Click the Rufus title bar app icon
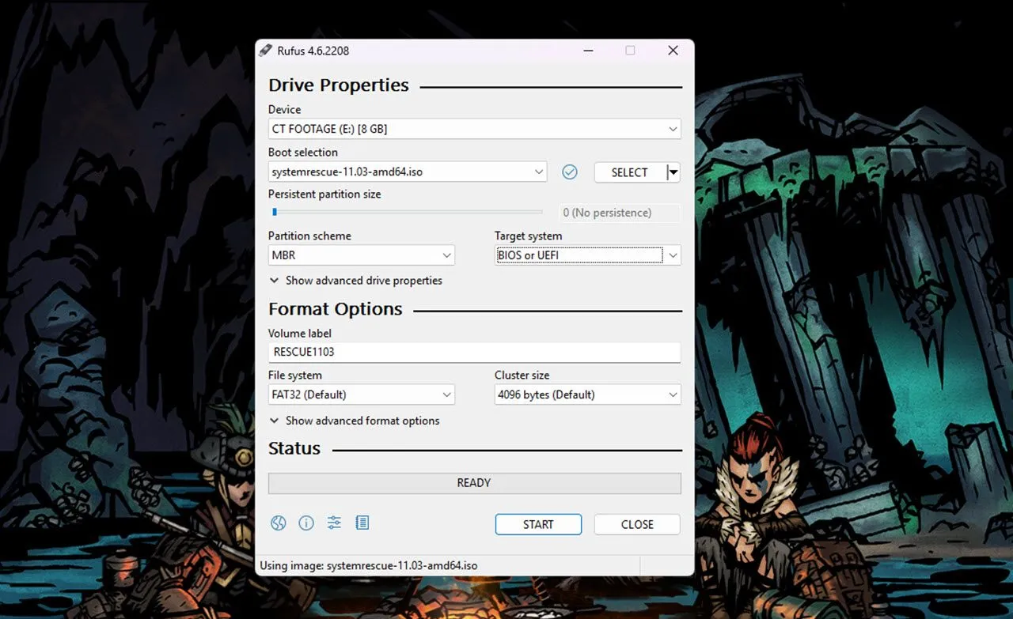This screenshot has width=1013, height=619. (265, 50)
